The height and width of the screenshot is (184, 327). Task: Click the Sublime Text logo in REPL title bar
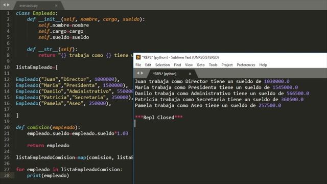point(138,57)
